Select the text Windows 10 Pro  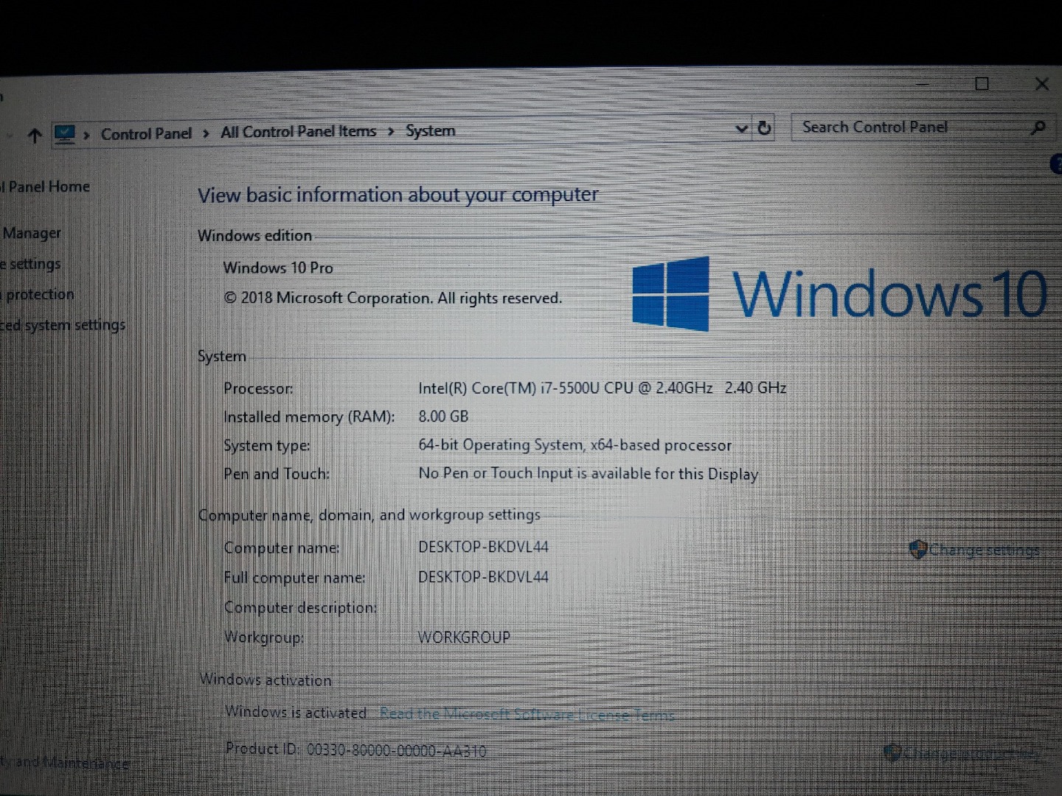click(278, 268)
